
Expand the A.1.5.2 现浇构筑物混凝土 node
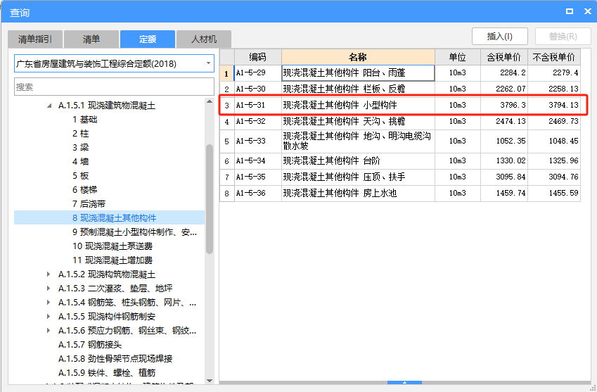coord(49,274)
